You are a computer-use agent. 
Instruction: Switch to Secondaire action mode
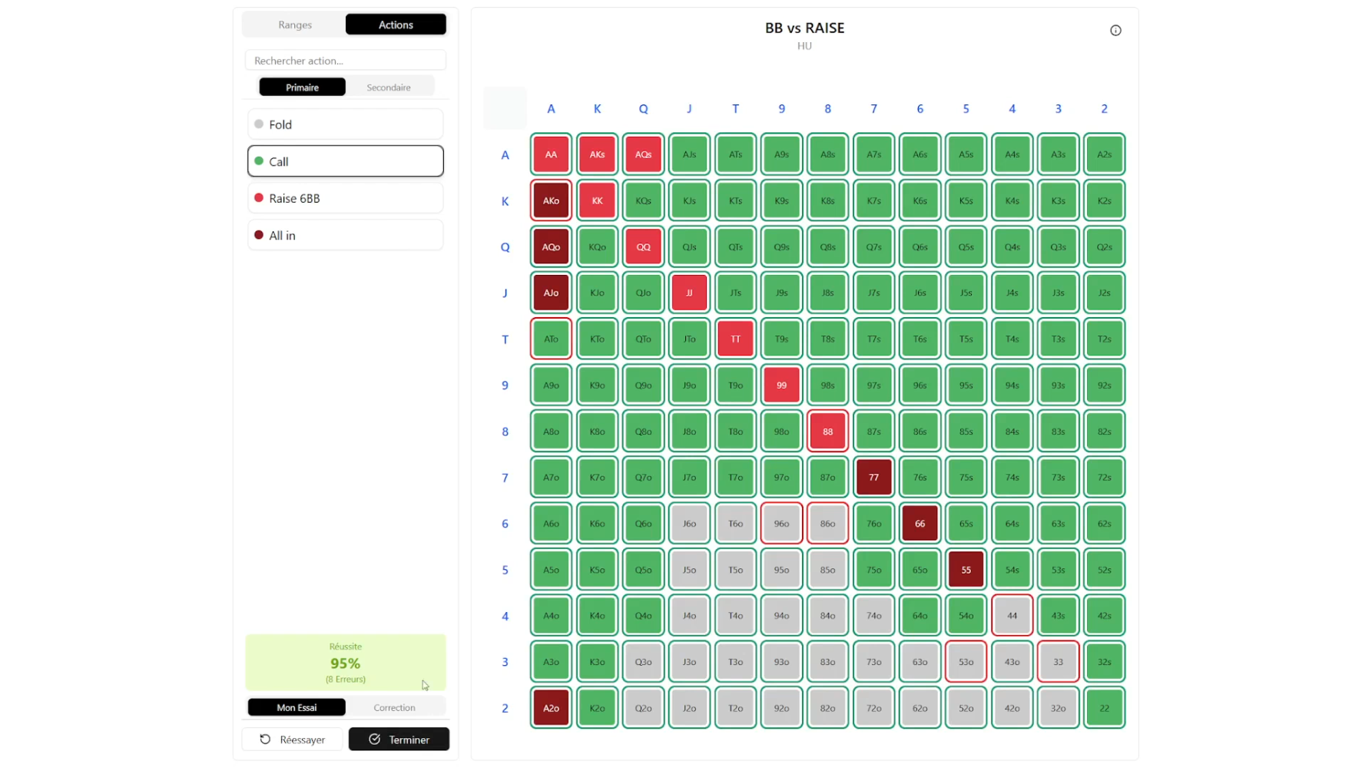click(389, 88)
